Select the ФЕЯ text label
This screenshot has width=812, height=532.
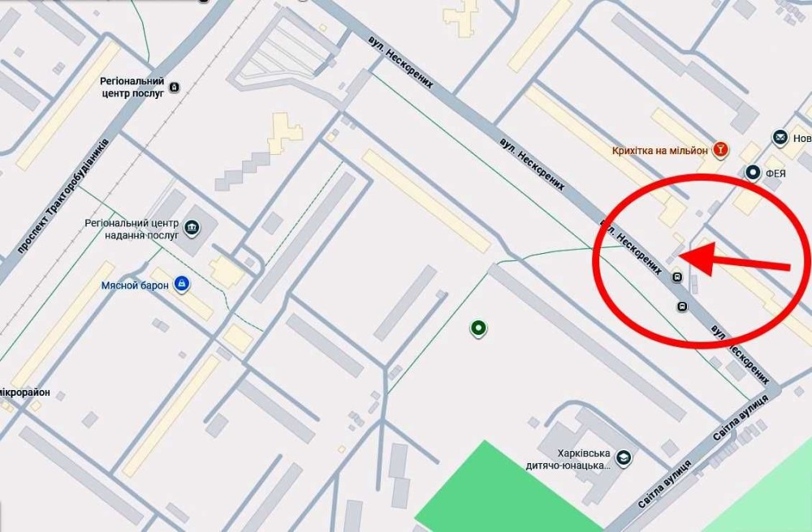click(775, 174)
